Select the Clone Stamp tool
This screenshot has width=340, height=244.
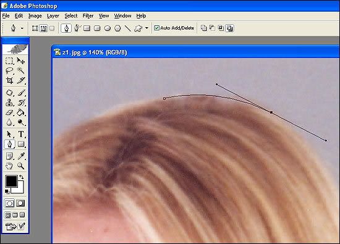click(9, 103)
